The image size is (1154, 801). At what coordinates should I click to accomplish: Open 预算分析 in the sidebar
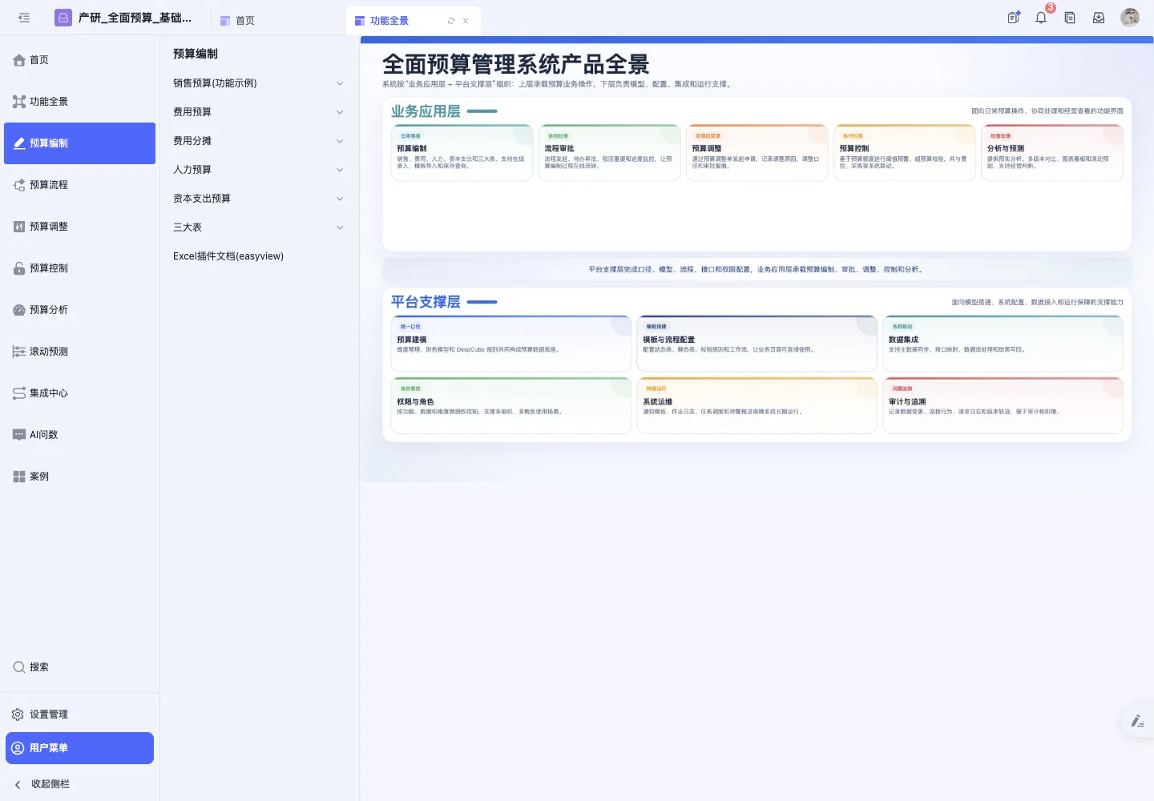(x=79, y=310)
